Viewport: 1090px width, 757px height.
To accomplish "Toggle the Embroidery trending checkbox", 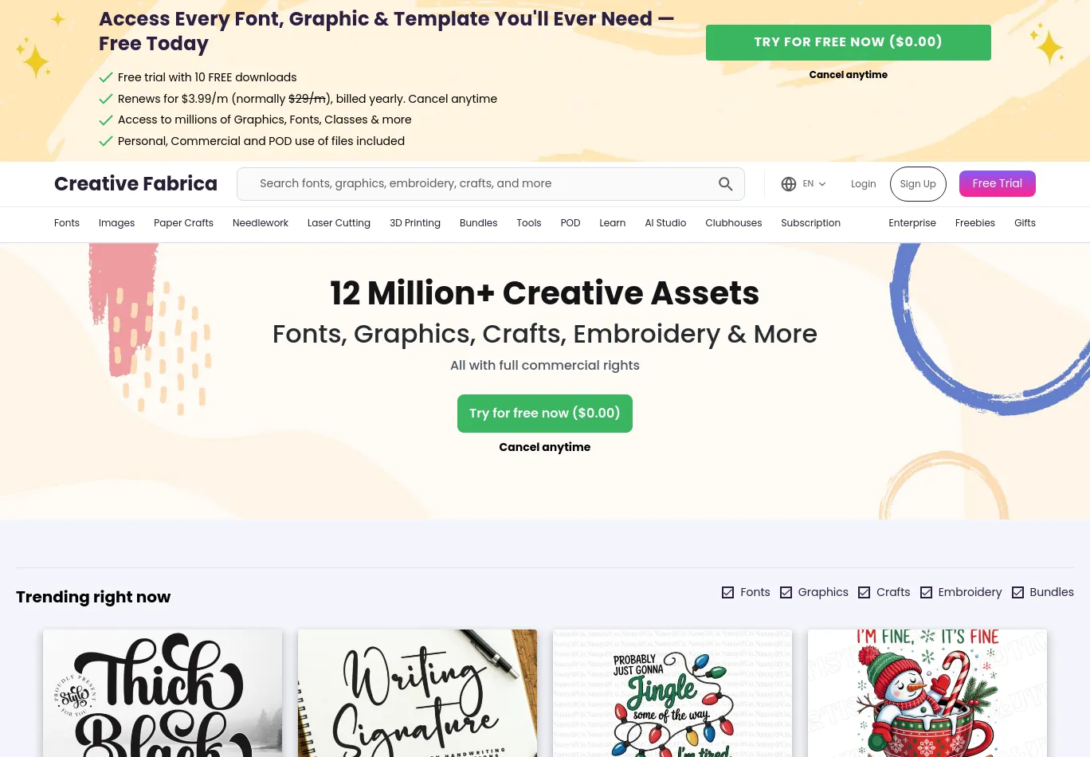I will (926, 592).
